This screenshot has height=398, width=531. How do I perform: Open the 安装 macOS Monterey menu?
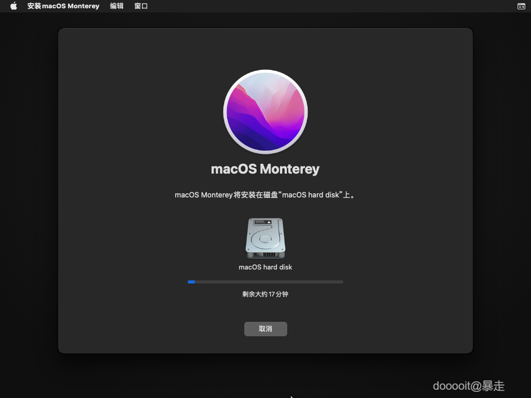tap(63, 6)
